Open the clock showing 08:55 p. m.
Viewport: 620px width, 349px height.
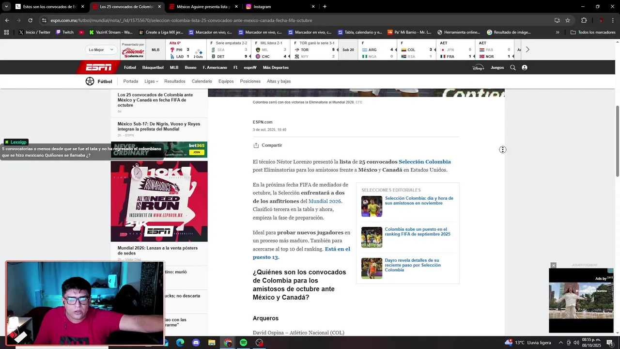[591, 343]
